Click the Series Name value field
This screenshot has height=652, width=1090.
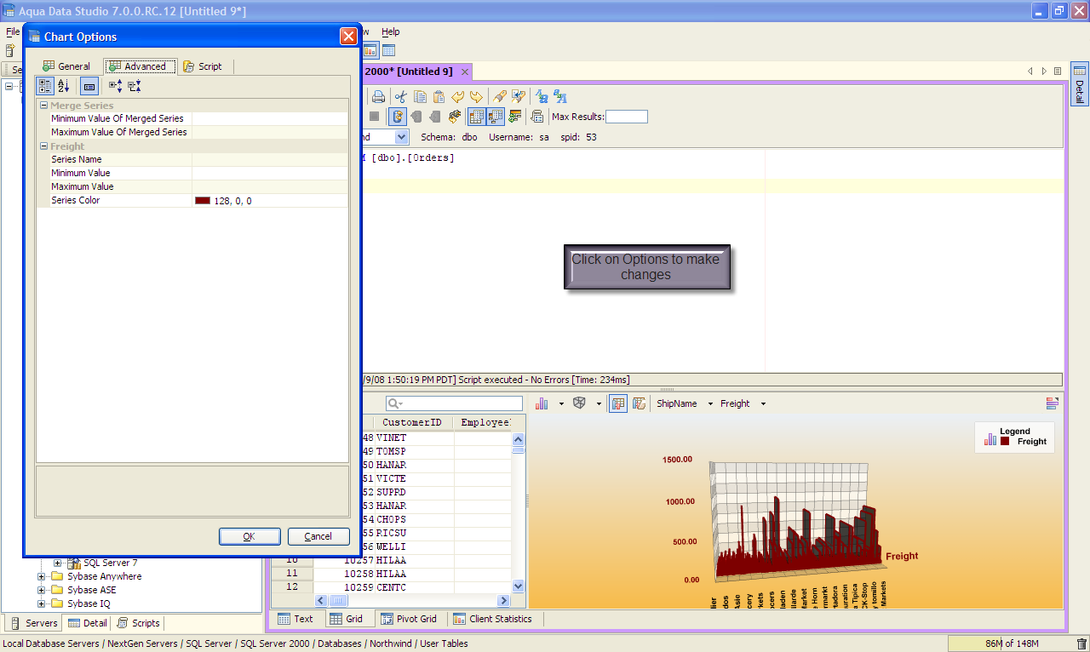click(x=270, y=160)
